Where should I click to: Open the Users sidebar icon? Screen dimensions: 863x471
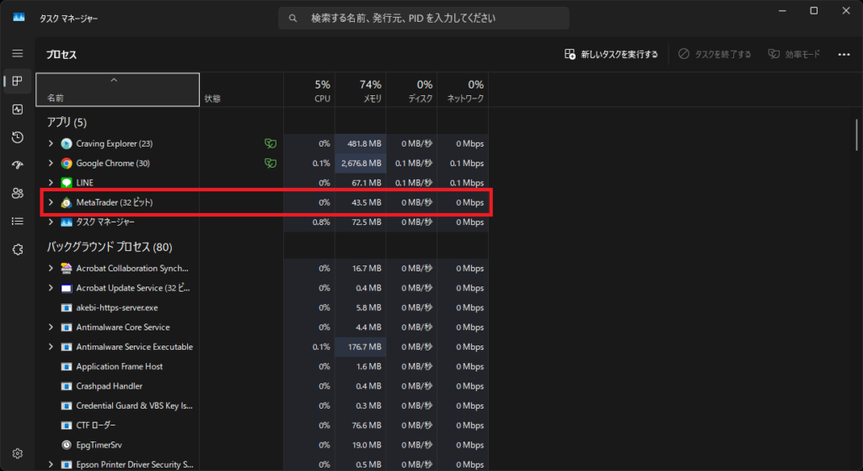[x=18, y=193]
